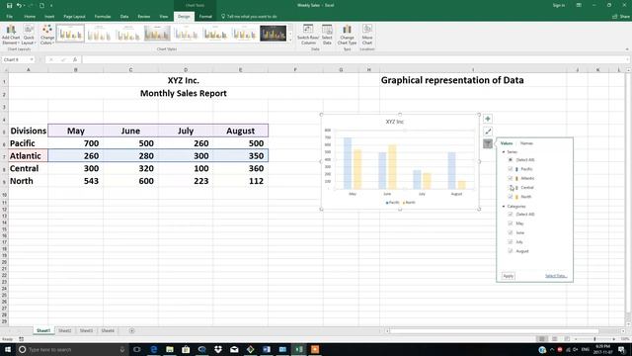Click the zoom slider in status bar
Image resolution: width=632 pixels, height=356 pixels.
[x=594, y=339]
